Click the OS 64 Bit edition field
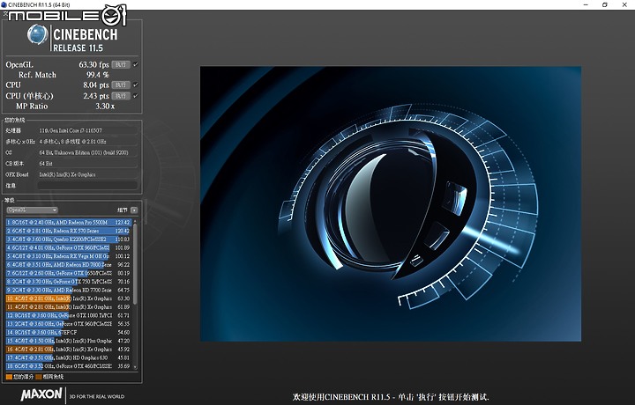 click(87, 153)
